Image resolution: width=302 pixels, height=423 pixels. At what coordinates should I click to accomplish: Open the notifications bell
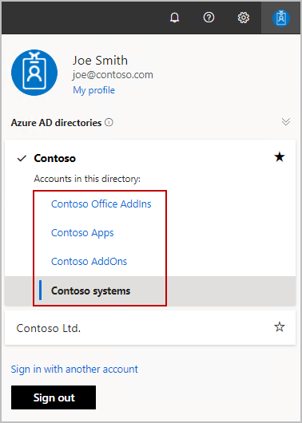tap(174, 18)
